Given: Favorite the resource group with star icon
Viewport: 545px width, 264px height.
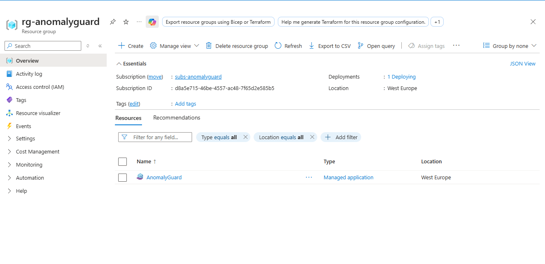Looking at the screenshot, I should (126, 22).
